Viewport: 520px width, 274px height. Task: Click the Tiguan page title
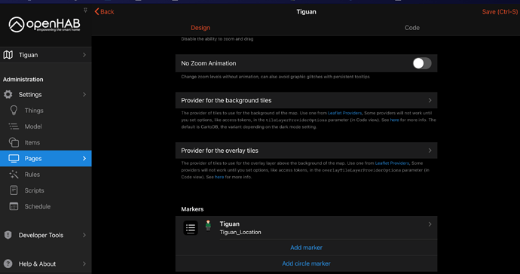(306, 11)
